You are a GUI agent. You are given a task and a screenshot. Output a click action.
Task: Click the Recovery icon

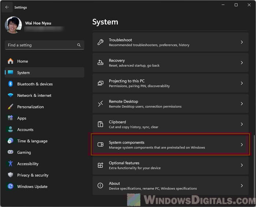pyautogui.click(x=101, y=63)
